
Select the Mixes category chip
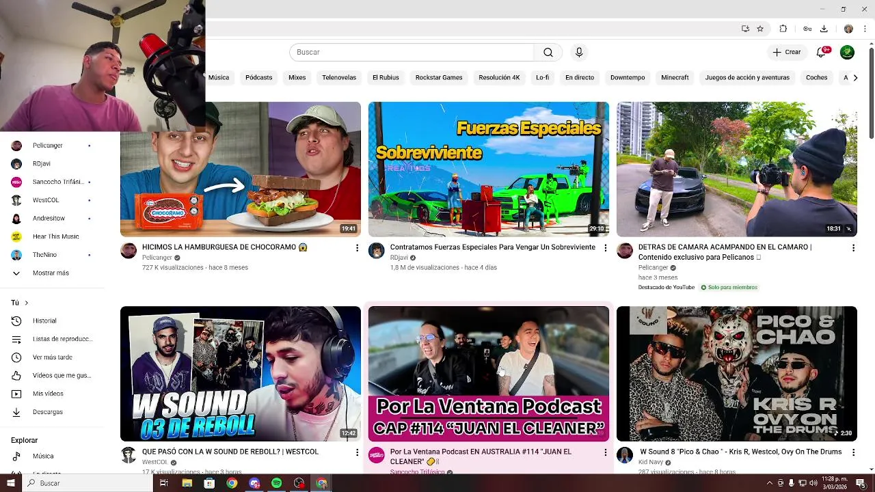pyautogui.click(x=297, y=77)
